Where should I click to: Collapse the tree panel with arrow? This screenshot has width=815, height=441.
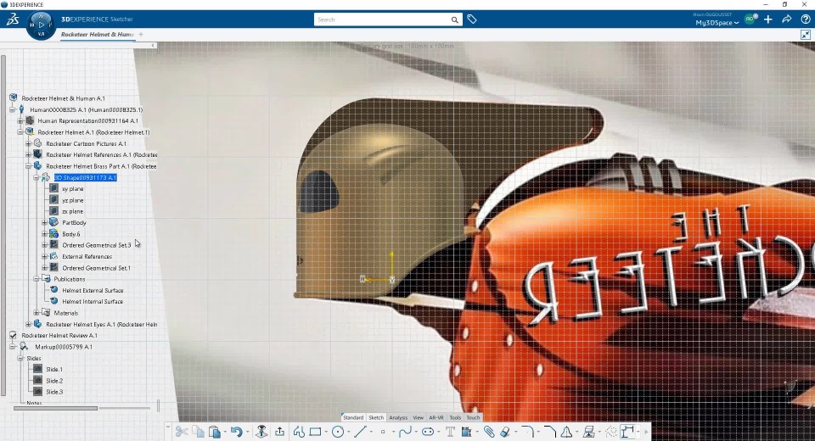click(153, 46)
